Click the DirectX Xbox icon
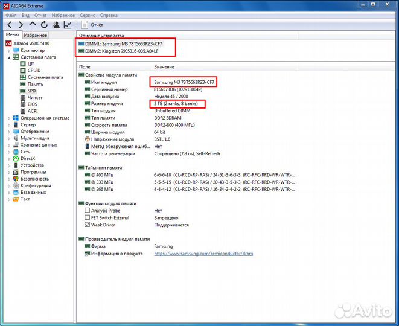 coord(16,158)
